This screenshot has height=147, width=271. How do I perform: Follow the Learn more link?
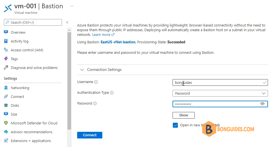click(101, 35)
